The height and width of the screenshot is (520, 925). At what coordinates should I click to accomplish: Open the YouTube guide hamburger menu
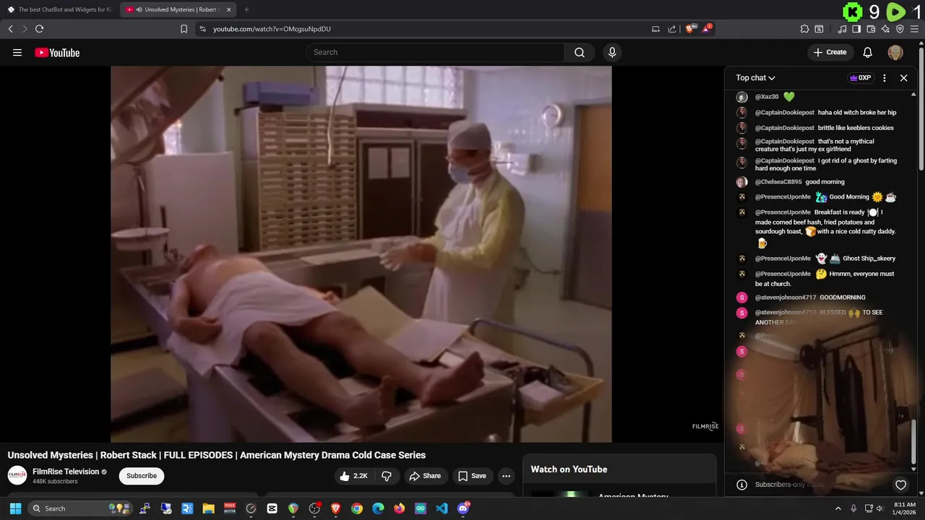17,53
